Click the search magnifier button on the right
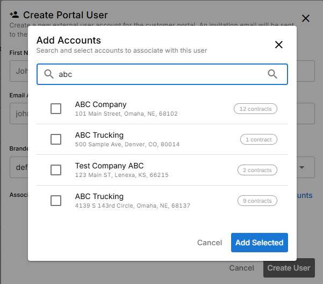The height and width of the screenshot is (284, 323). coord(272,74)
